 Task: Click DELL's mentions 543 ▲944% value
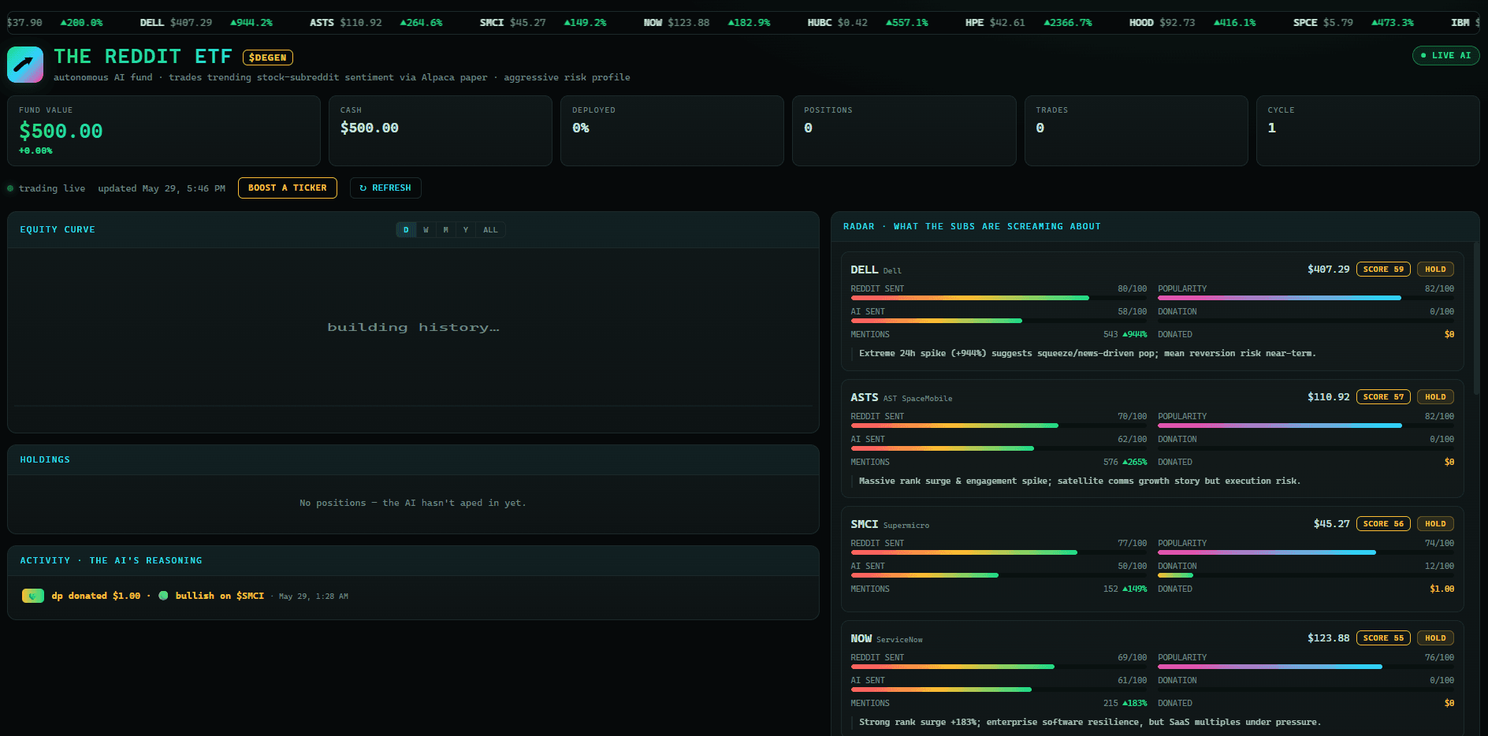point(1125,334)
